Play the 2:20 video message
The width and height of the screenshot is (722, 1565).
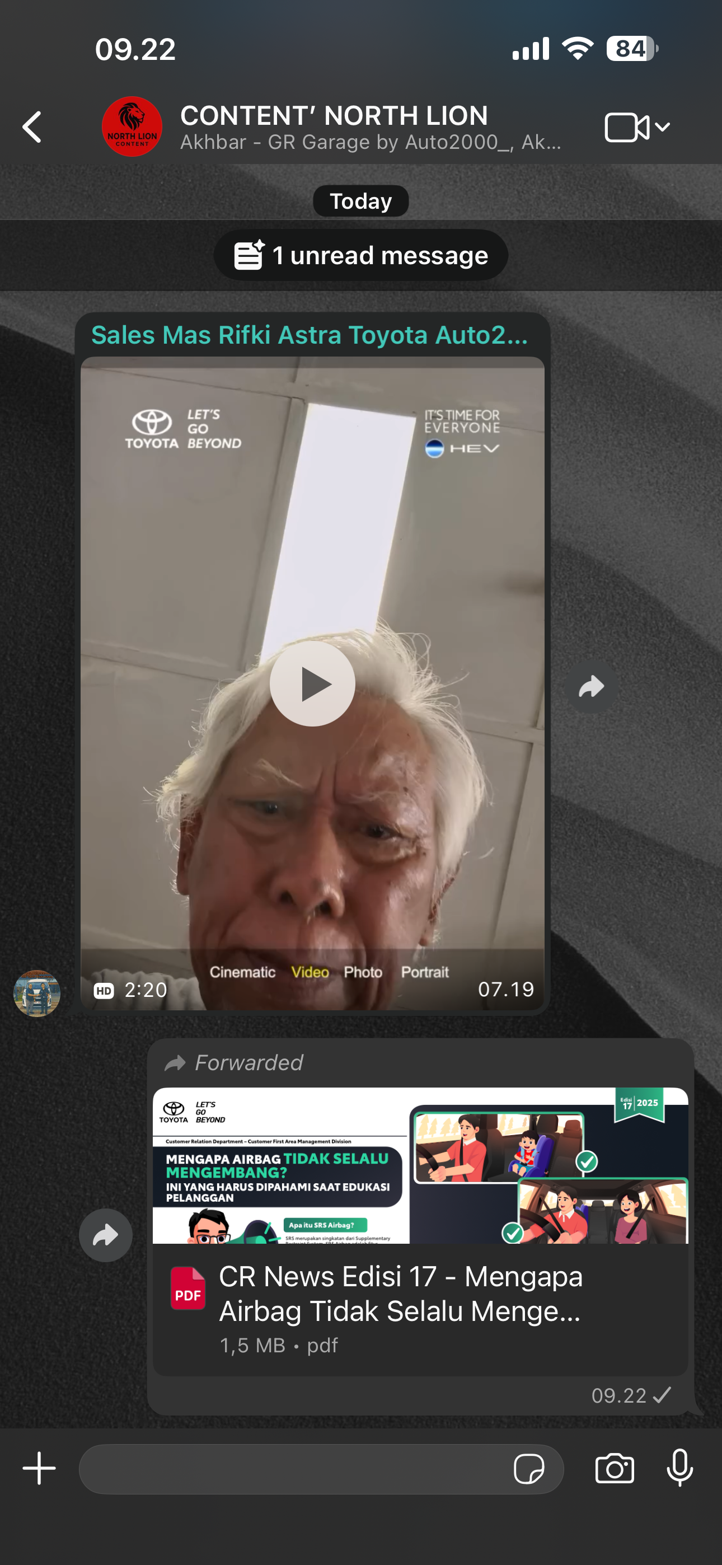312,683
